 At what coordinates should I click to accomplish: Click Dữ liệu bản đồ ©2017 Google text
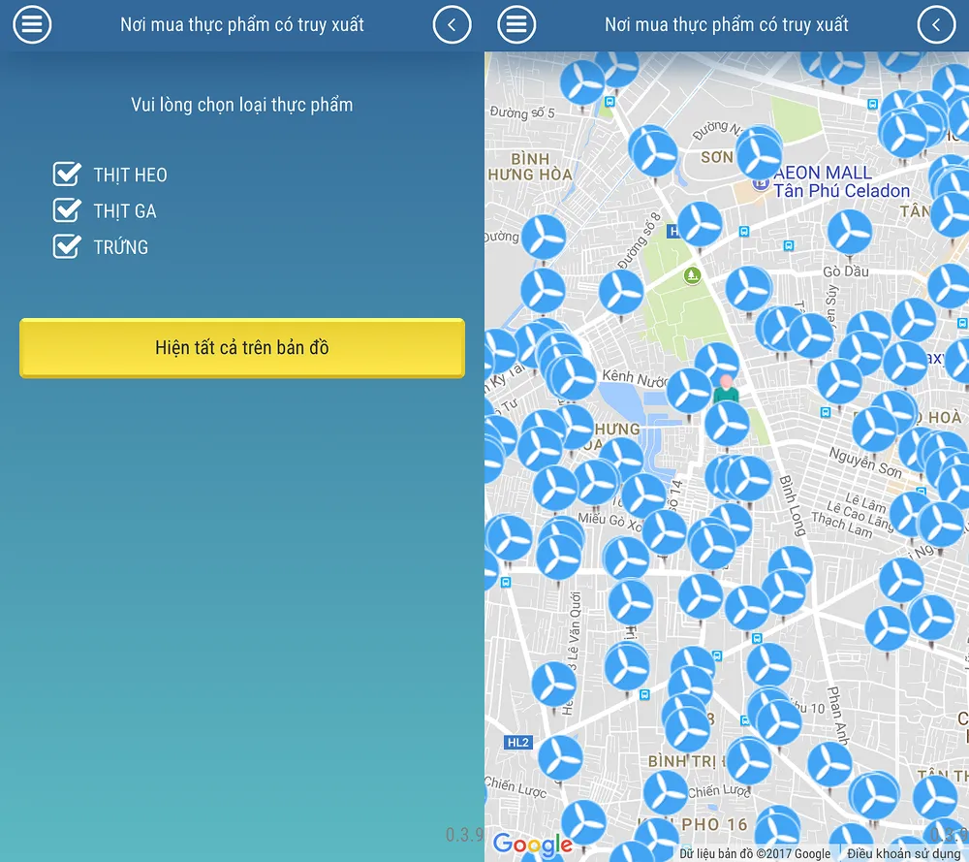755,853
